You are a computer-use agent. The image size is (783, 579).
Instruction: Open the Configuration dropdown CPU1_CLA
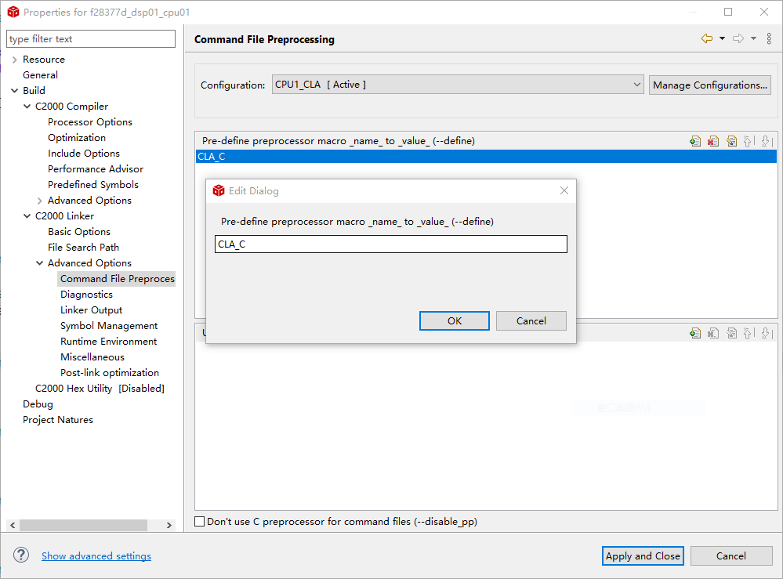pyautogui.click(x=458, y=85)
